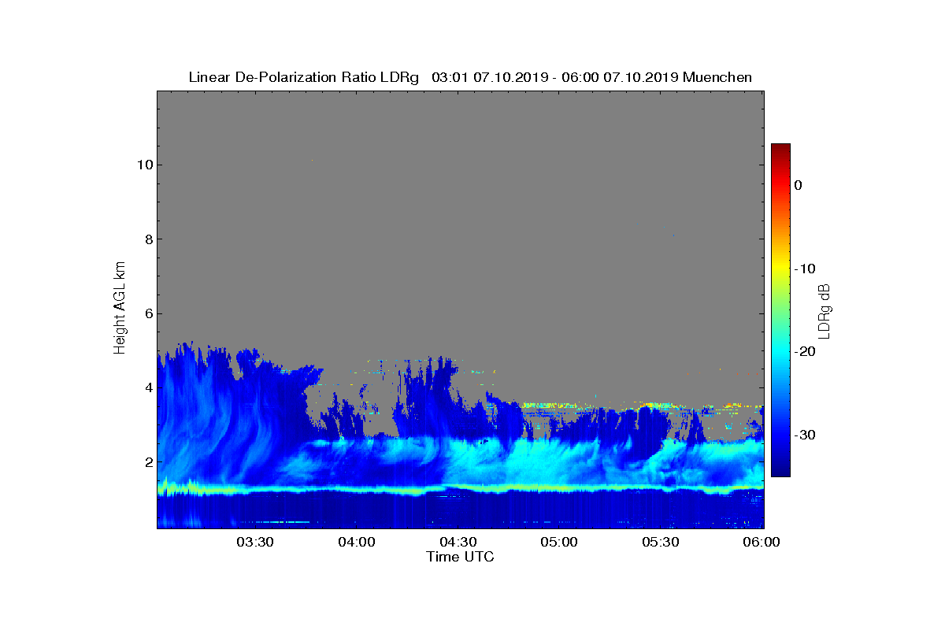
Task: Click the colorbar tick label 0
Action: coord(798,185)
